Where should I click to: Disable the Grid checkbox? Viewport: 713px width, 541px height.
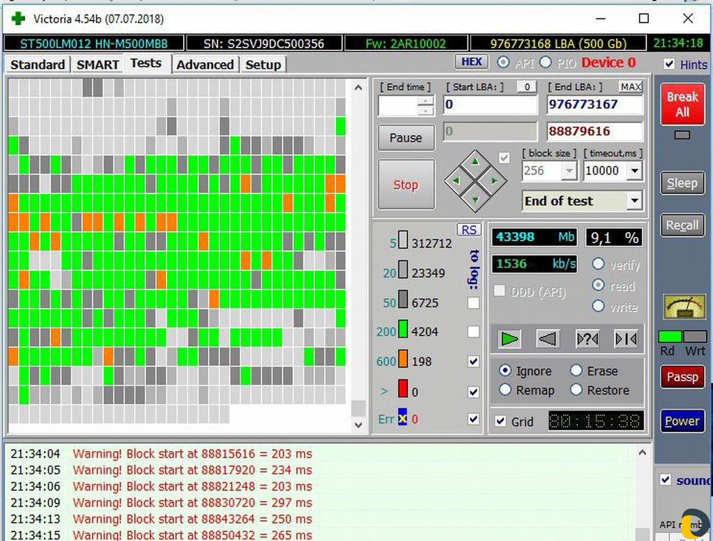(x=501, y=422)
